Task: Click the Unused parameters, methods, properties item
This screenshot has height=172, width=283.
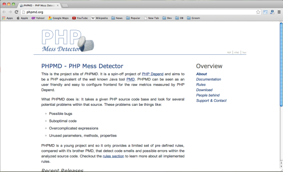Action: tap(83, 136)
